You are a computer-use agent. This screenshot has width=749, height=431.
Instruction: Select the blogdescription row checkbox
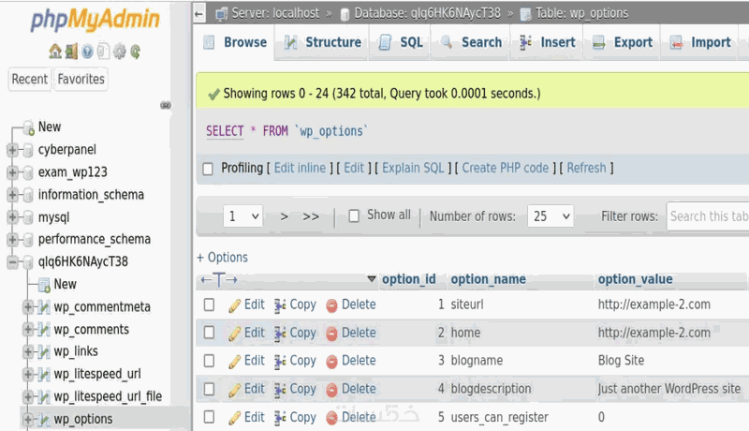[x=209, y=389]
